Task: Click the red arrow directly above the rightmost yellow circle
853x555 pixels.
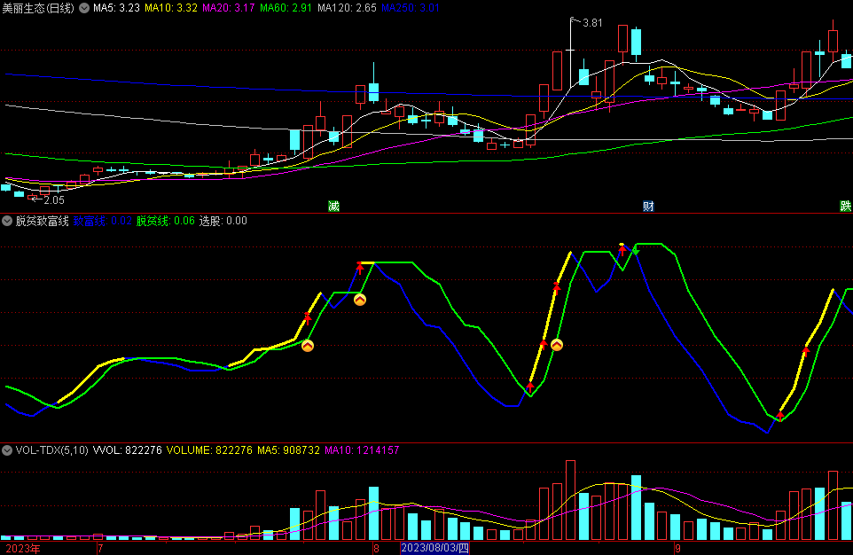Action: click(557, 287)
